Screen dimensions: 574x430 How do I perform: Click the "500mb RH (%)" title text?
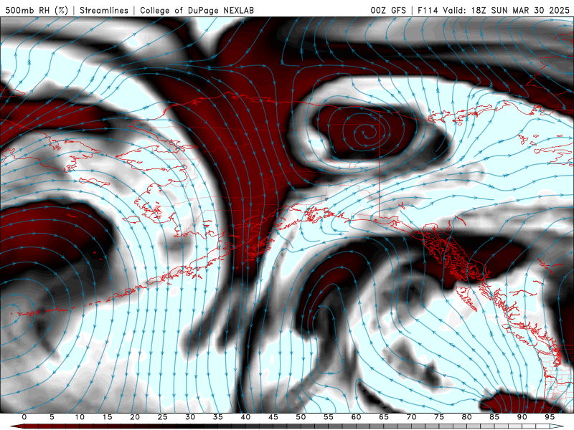tap(37, 10)
